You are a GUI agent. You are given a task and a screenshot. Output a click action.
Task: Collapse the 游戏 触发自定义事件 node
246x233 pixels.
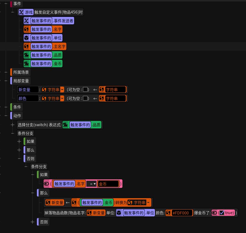(x=12, y=12)
